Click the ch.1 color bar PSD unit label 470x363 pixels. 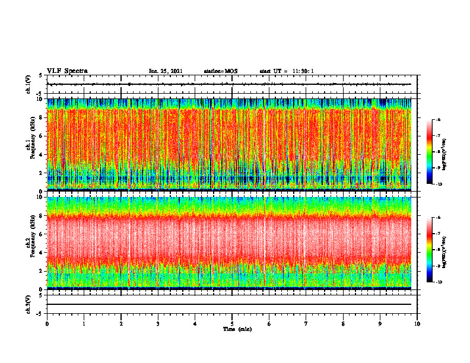click(444, 155)
